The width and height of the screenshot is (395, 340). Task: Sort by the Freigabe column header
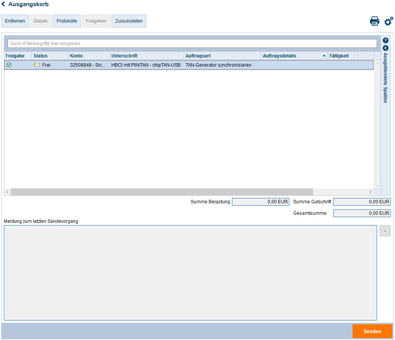click(x=18, y=56)
